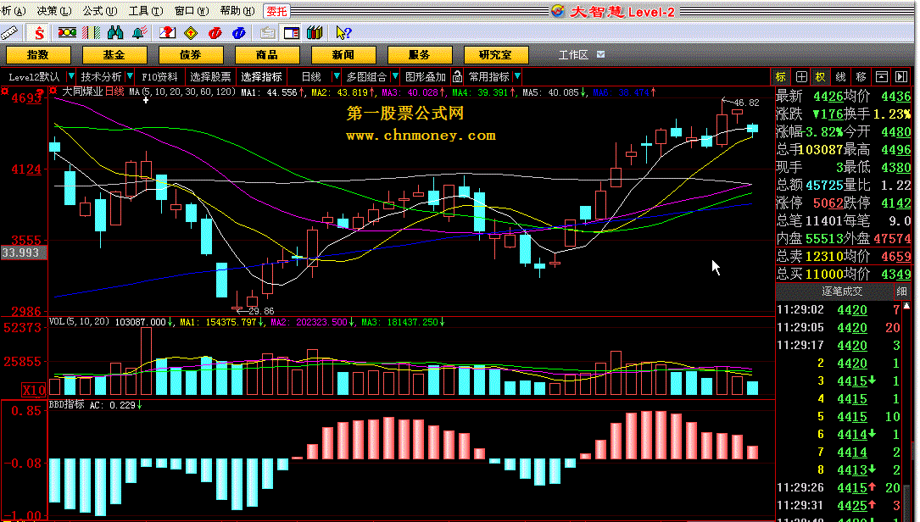Screen dimensions: 920x522
Task: Click the window-with-up-arrow panel icon
Action: pos(881,77)
